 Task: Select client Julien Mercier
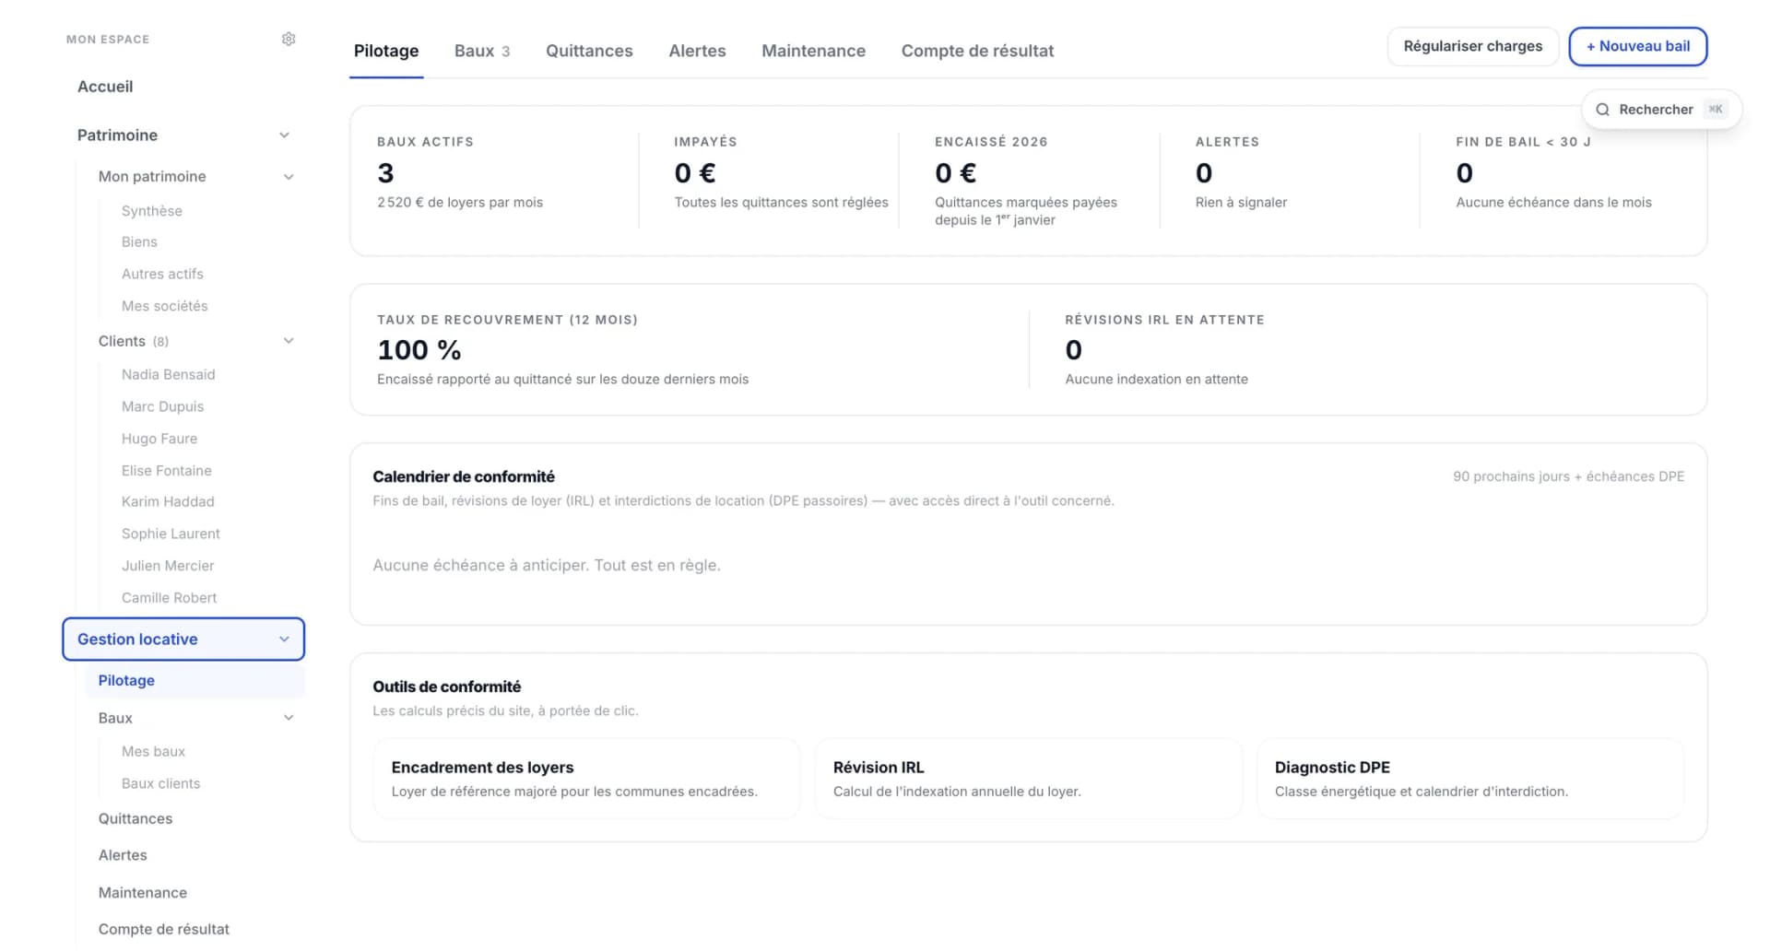coord(168,566)
